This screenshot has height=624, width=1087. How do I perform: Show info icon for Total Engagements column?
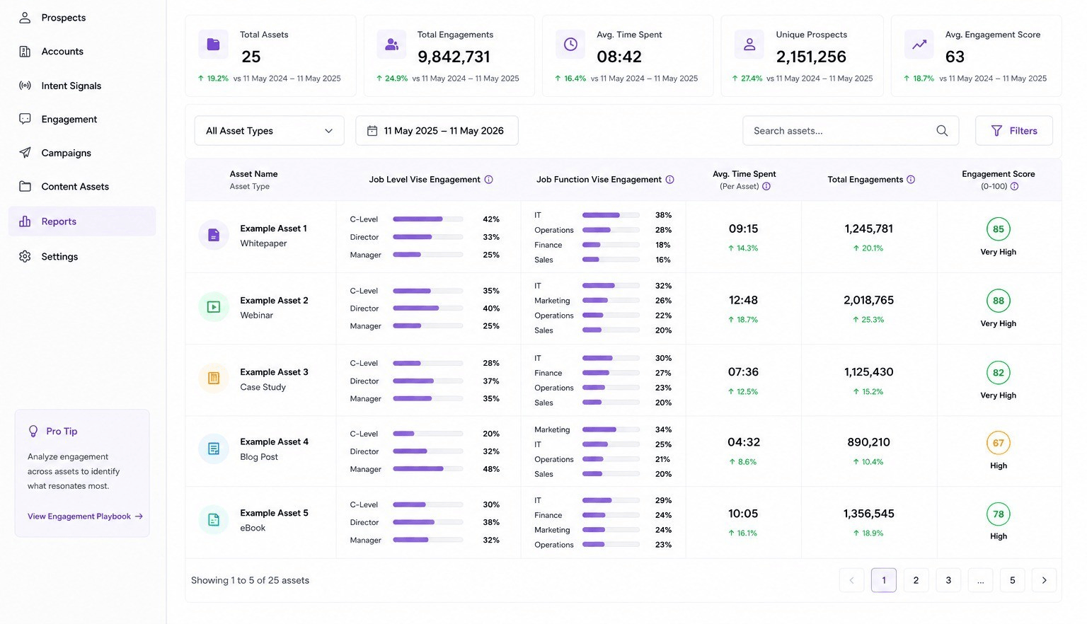(x=911, y=180)
